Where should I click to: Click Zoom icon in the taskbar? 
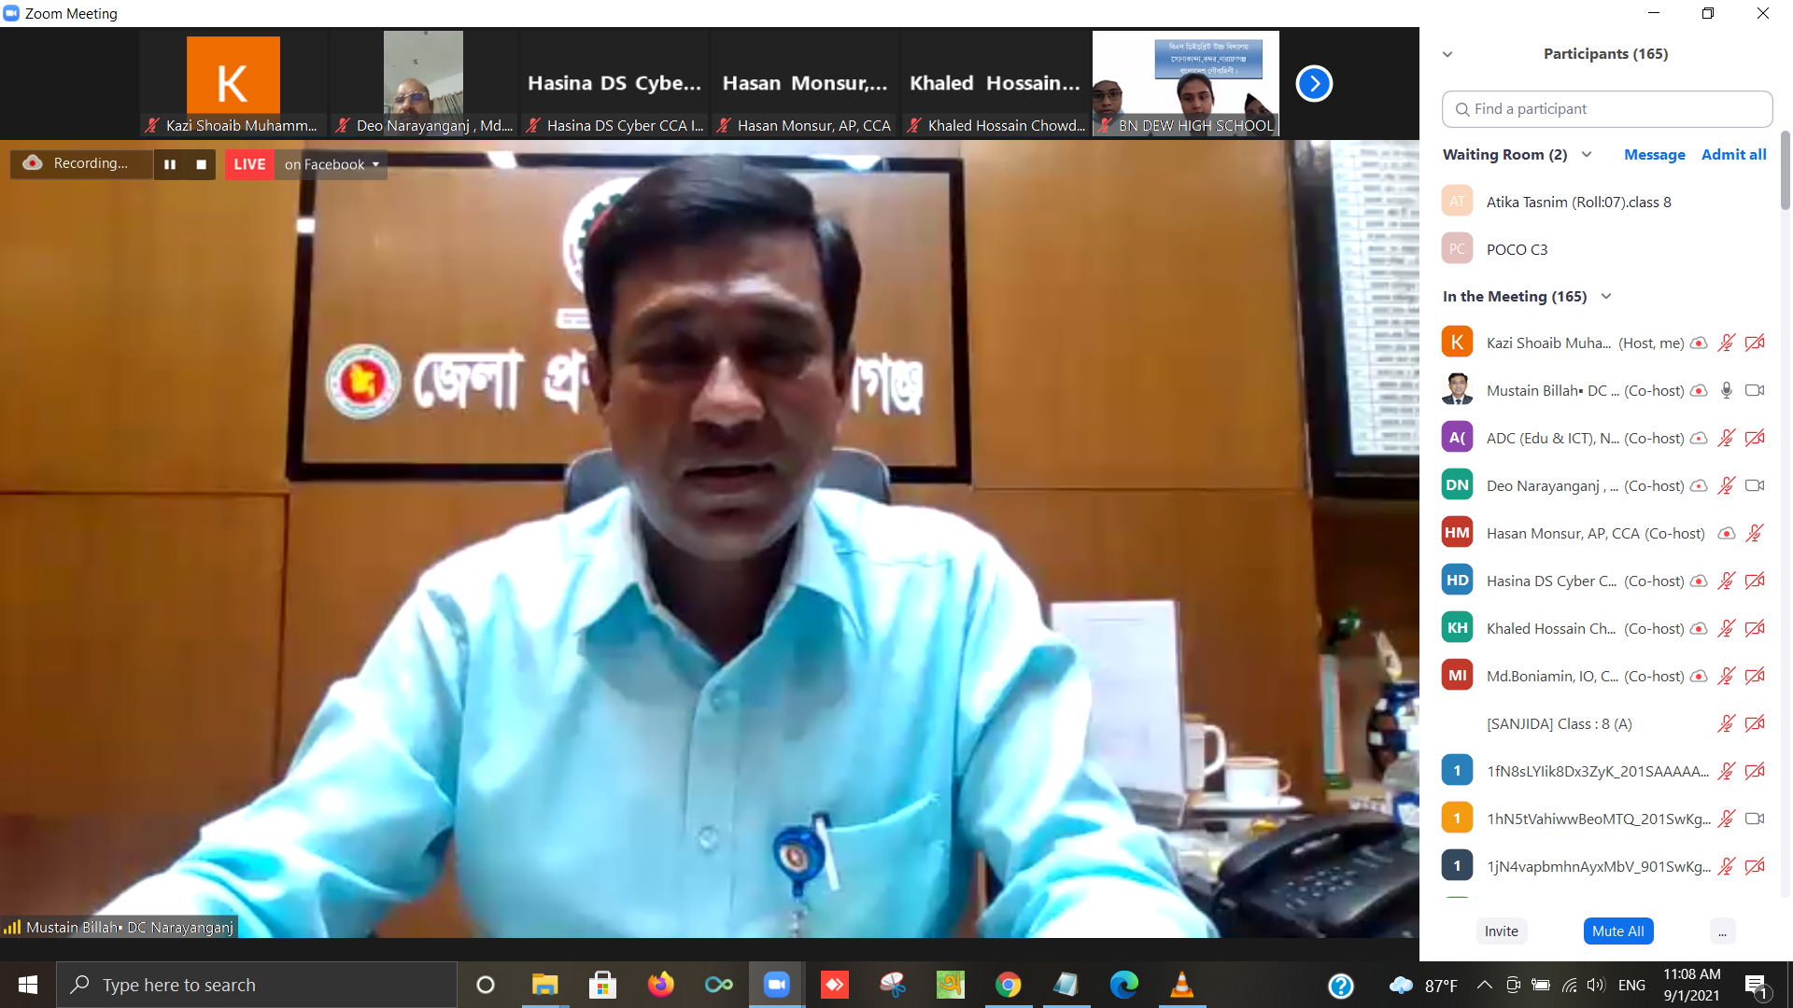pos(776,985)
